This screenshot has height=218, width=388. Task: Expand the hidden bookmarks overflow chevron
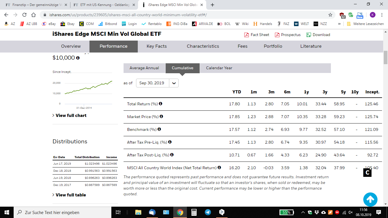(339, 24)
